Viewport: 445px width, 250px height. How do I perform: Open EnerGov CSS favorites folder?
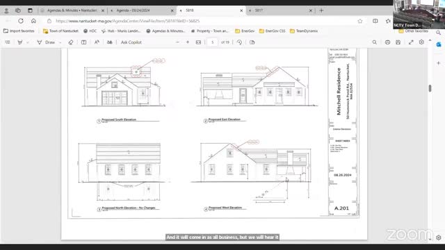pyautogui.click(x=272, y=31)
